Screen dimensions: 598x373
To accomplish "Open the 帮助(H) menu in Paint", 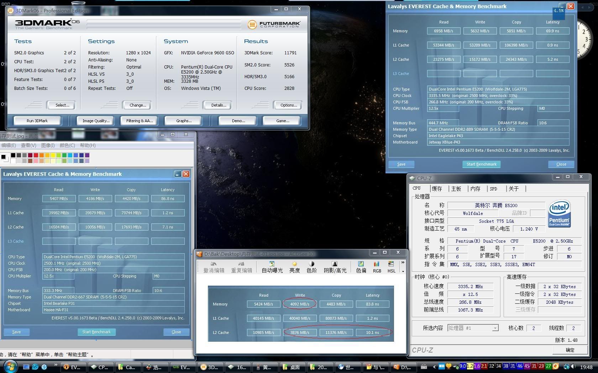I will (88, 145).
